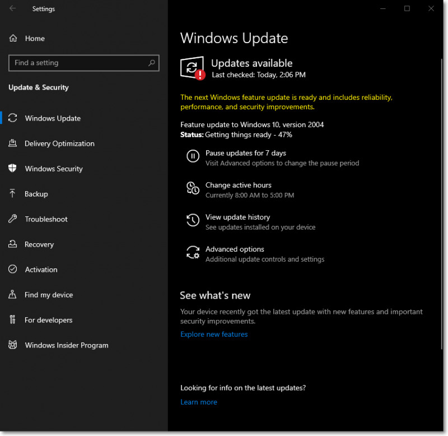The image size is (448, 436).
Task: Click the back arrow in Settings
Action: point(12,8)
